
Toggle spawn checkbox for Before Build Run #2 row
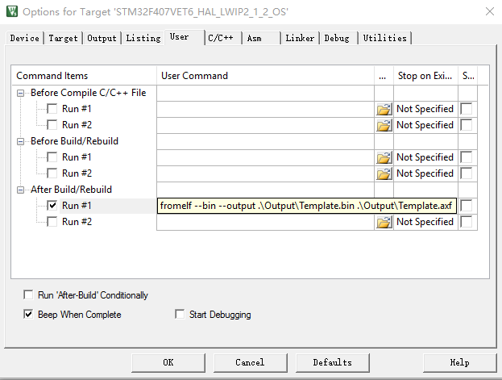(467, 173)
